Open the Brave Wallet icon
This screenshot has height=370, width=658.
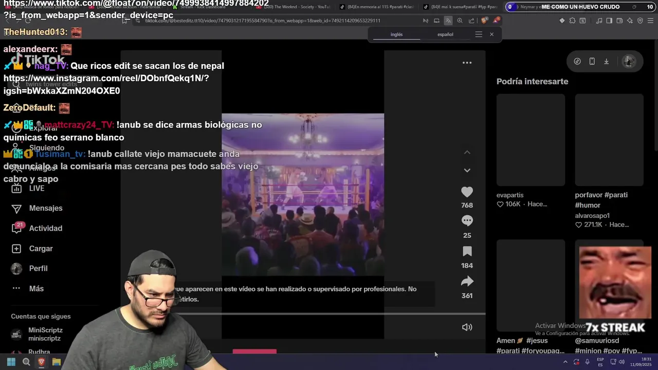point(619,21)
